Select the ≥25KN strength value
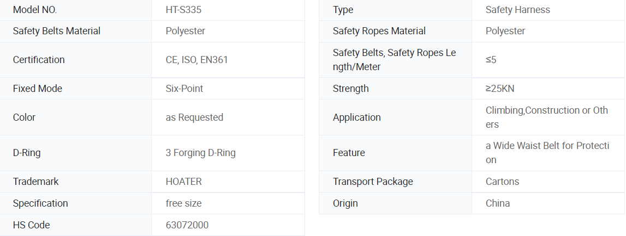This screenshot has height=236, width=626. click(x=500, y=88)
